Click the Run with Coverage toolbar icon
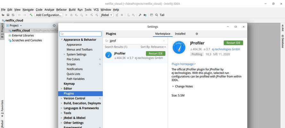 point(76,15)
